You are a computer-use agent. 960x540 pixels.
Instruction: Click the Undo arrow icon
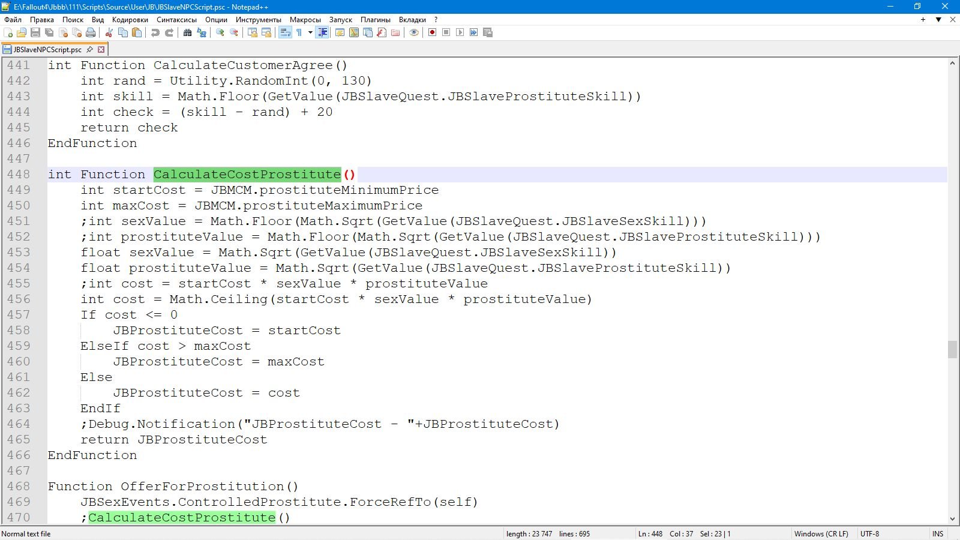pos(155,32)
